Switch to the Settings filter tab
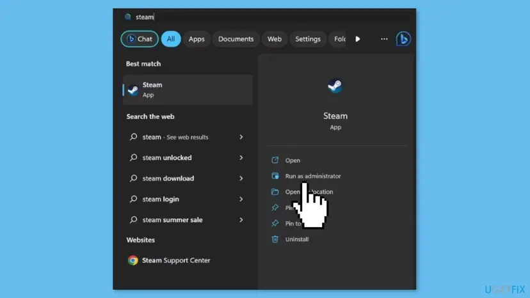 (x=308, y=39)
